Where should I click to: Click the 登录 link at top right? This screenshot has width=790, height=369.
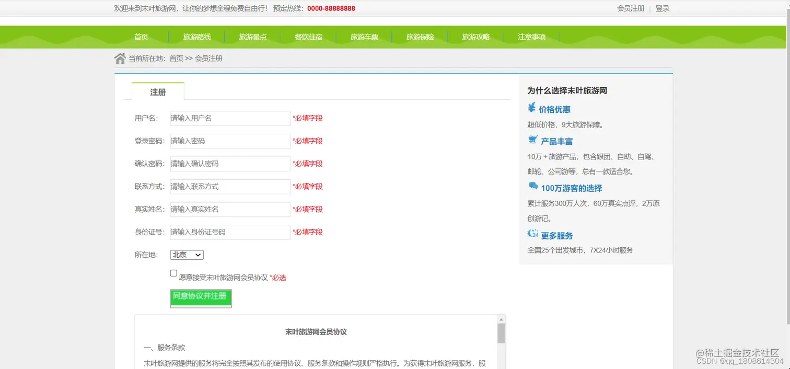(663, 8)
